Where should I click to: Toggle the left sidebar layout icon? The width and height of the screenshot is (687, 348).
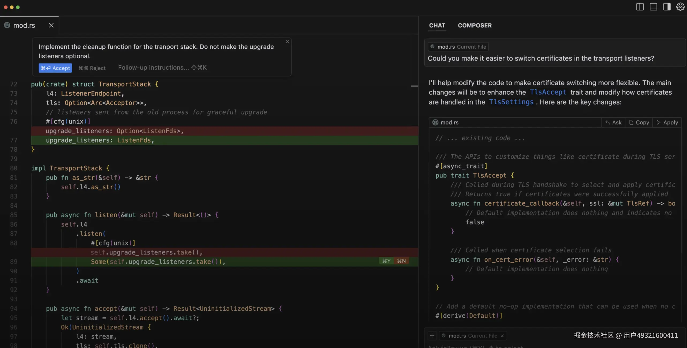[640, 7]
